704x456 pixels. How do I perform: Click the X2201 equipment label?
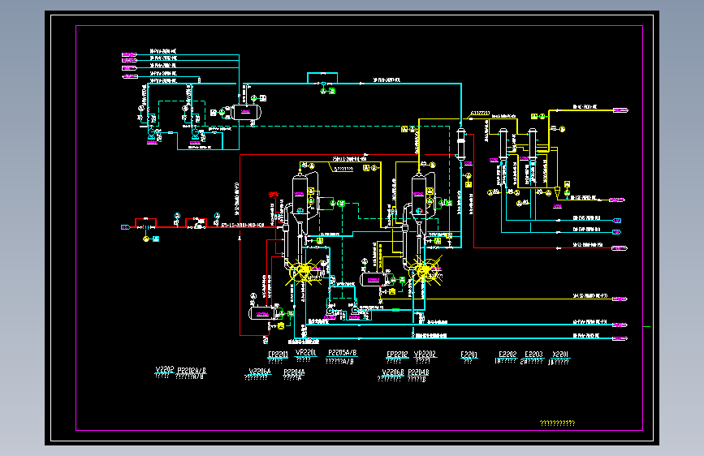coord(560,354)
